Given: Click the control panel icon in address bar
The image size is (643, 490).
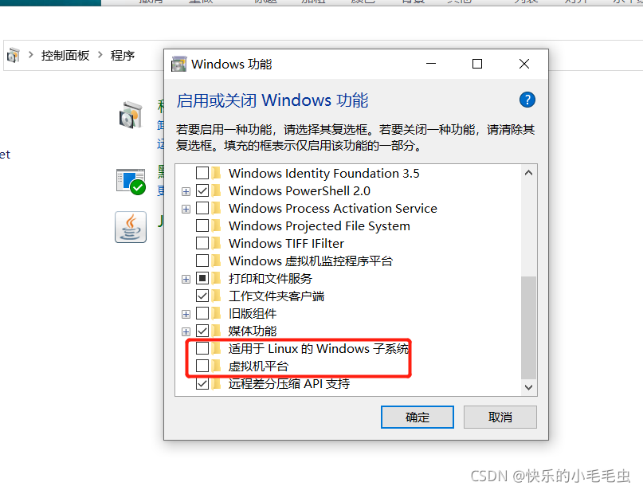Looking at the screenshot, I should tap(13, 55).
